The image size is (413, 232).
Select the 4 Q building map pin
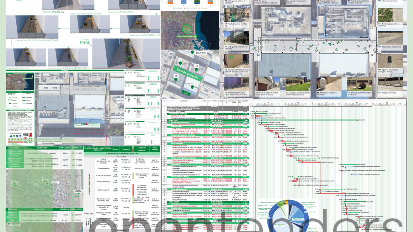(197, 70)
